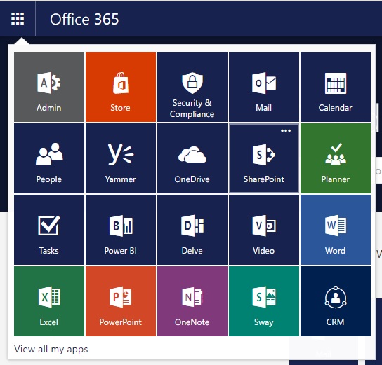The width and height of the screenshot is (382, 365).
Task: Click the 'View all my apps' link
Action: [x=51, y=349]
